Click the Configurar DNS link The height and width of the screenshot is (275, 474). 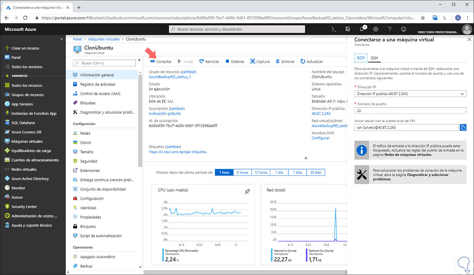(x=320, y=138)
